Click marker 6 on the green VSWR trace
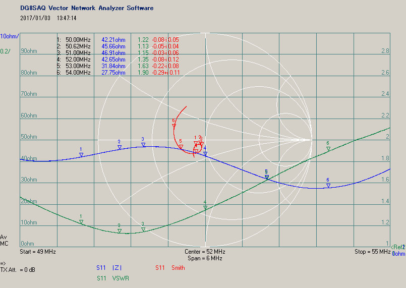 [x=328, y=148]
